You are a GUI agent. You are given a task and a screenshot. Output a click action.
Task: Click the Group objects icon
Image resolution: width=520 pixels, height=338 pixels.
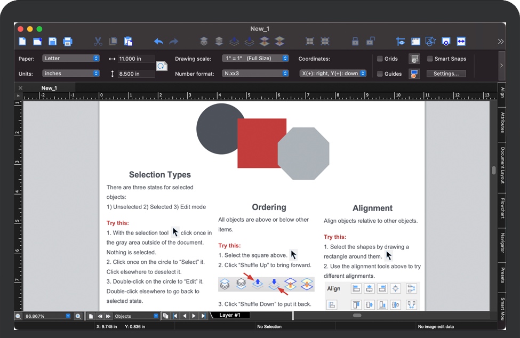(x=310, y=42)
